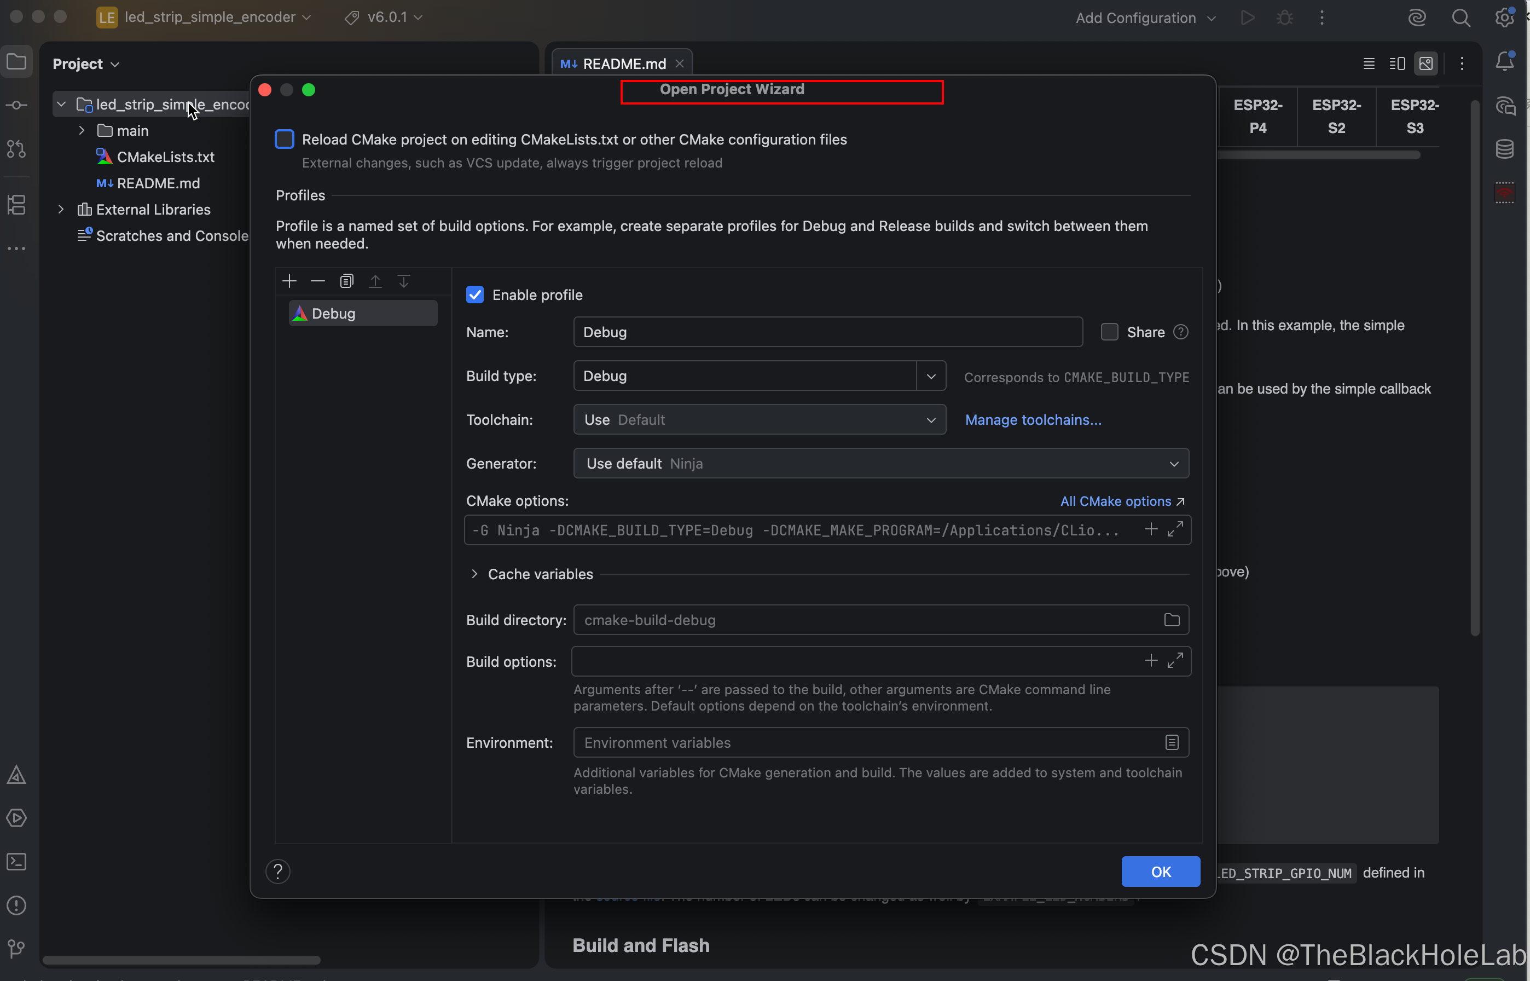
Task: Remove the selected CMake profile
Action: click(x=318, y=281)
